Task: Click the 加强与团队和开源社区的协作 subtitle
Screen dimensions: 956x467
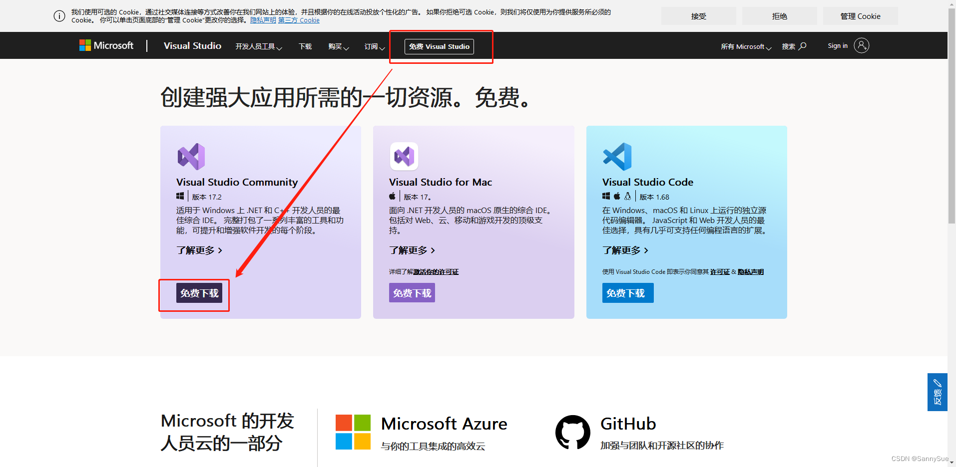Action: 662,446
